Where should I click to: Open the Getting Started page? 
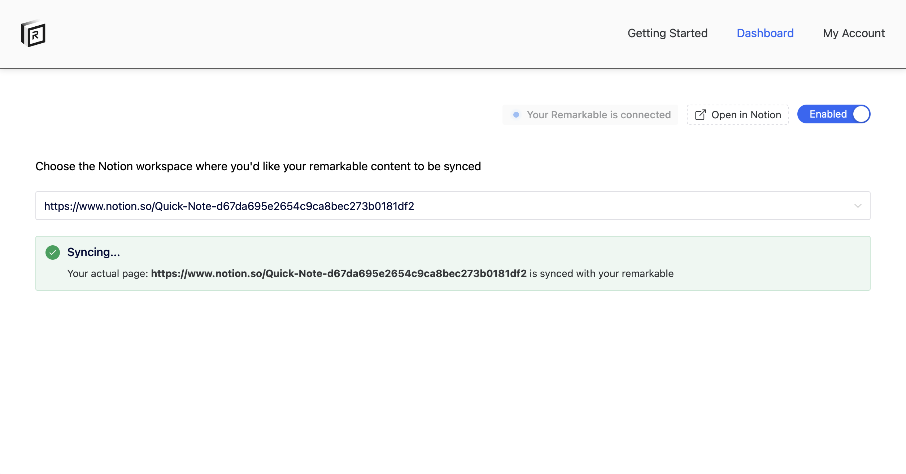pyautogui.click(x=667, y=33)
